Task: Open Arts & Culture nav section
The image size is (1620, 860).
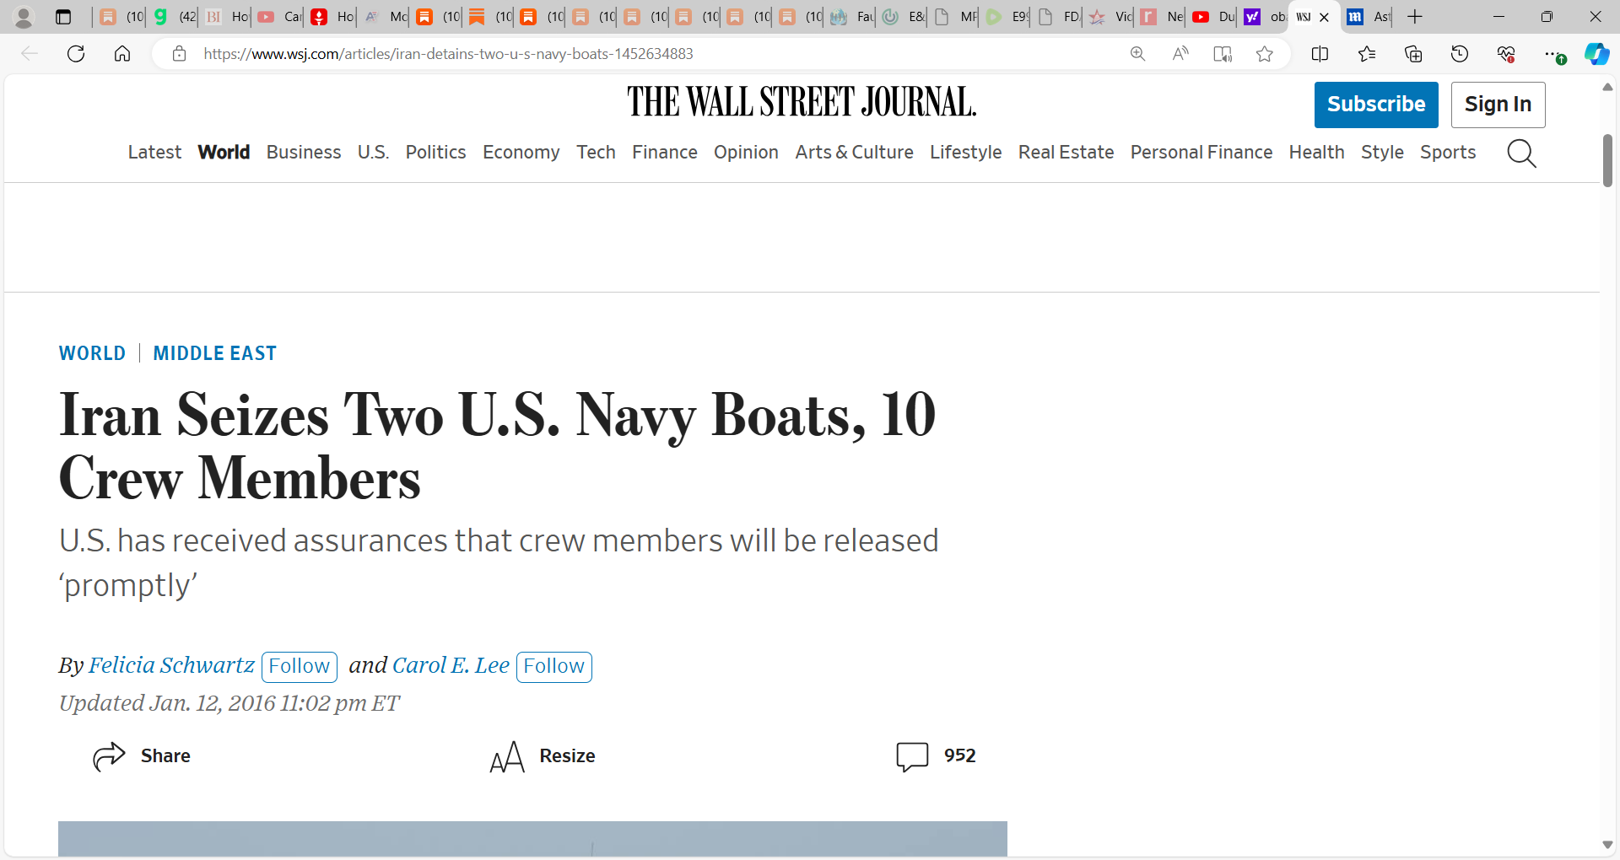Action: coord(854,153)
